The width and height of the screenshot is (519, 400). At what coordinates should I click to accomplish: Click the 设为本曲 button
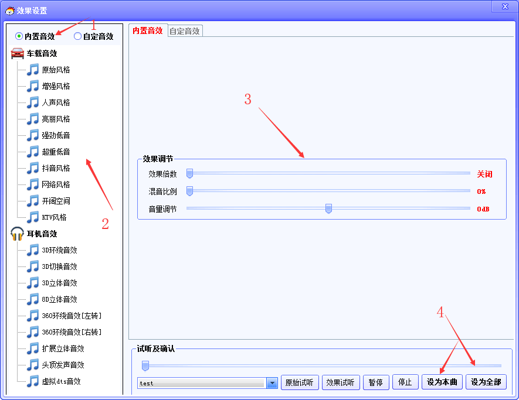[442, 382]
